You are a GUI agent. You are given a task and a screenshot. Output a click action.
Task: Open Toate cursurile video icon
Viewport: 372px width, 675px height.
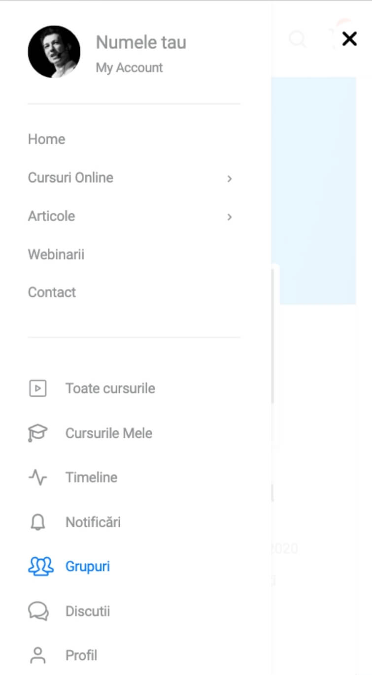pos(38,388)
